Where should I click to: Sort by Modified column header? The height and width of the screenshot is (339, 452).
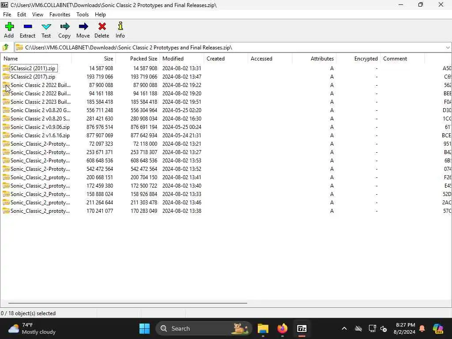click(x=181, y=59)
